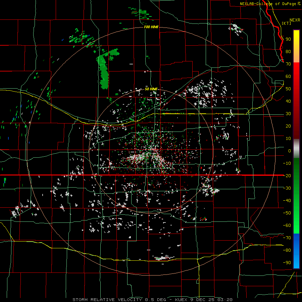
Task: Select STORM RELATIVE VELOCITY caption text
Action: [107, 300]
